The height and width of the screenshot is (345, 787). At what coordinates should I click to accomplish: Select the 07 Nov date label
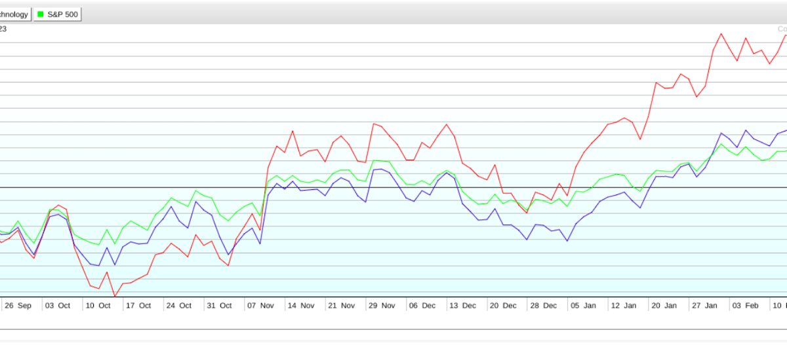[x=259, y=306]
